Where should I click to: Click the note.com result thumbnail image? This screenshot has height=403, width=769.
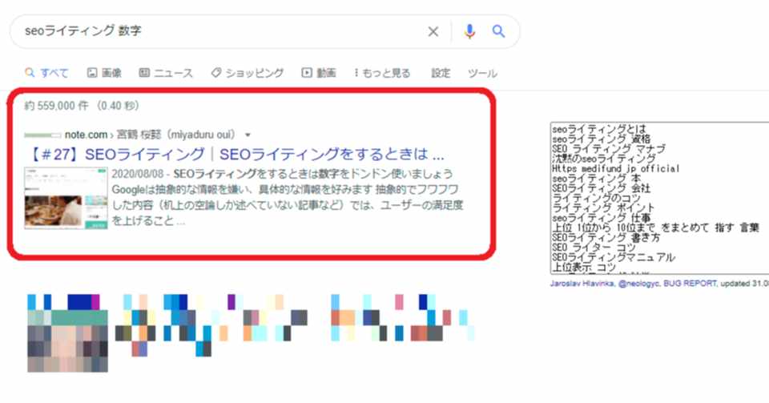pos(66,198)
